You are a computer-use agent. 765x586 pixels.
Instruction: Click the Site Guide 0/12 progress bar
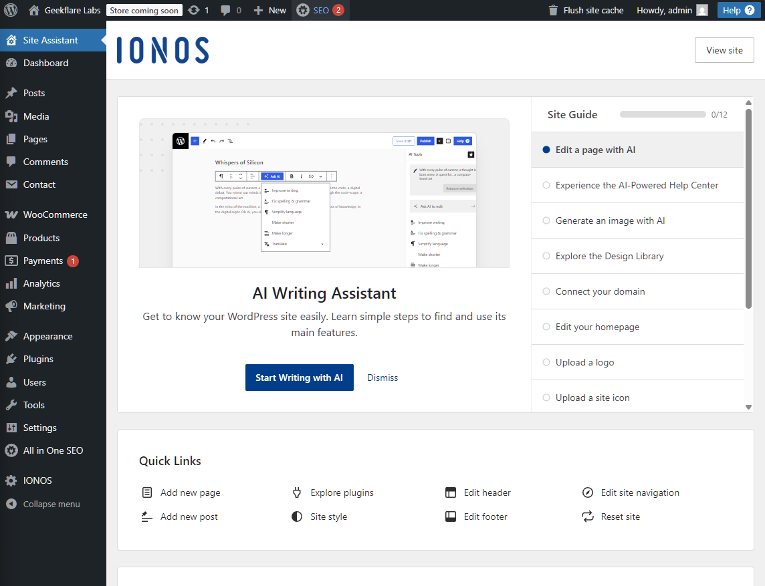coord(663,114)
